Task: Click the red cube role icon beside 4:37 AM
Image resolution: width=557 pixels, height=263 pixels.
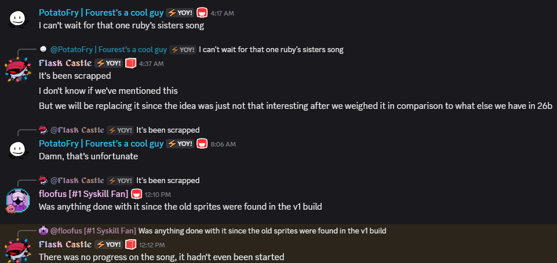Action: [x=131, y=63]
